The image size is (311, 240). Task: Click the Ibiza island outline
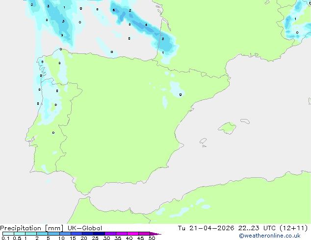click(203, 141)
